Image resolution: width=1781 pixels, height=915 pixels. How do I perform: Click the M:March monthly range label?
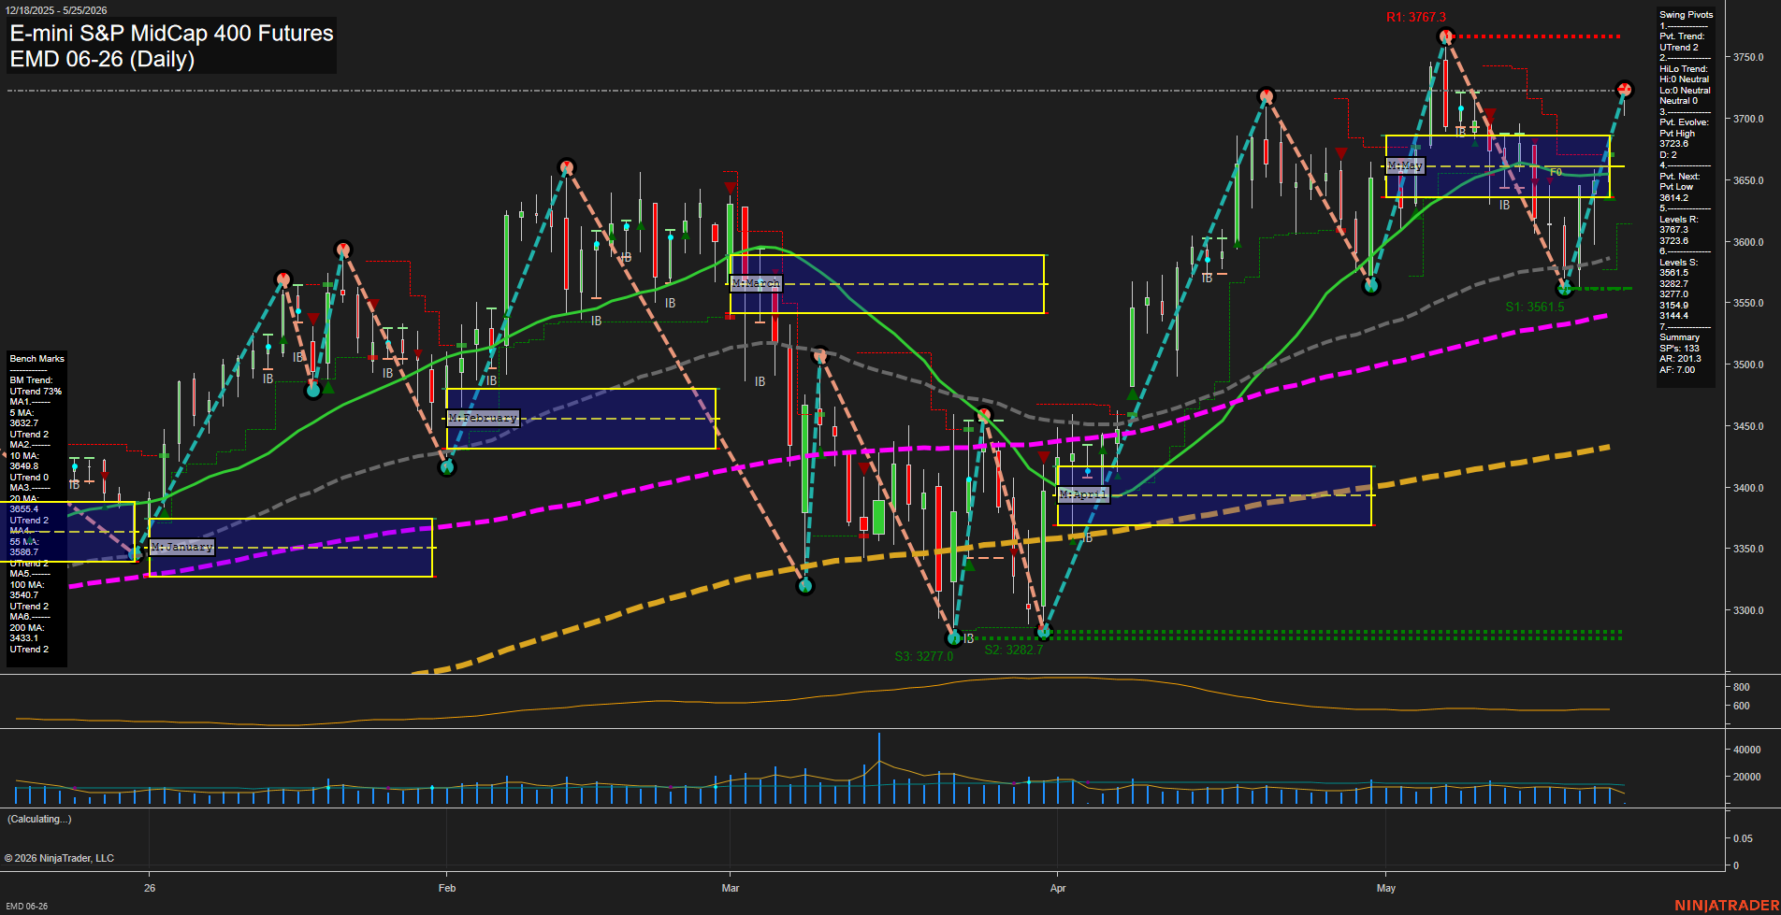pyautogui.click(x=755, y=283)
